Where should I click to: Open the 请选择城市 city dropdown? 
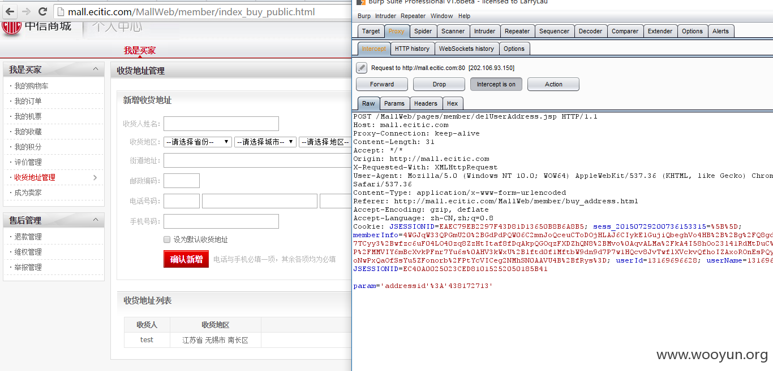(265, 142)
